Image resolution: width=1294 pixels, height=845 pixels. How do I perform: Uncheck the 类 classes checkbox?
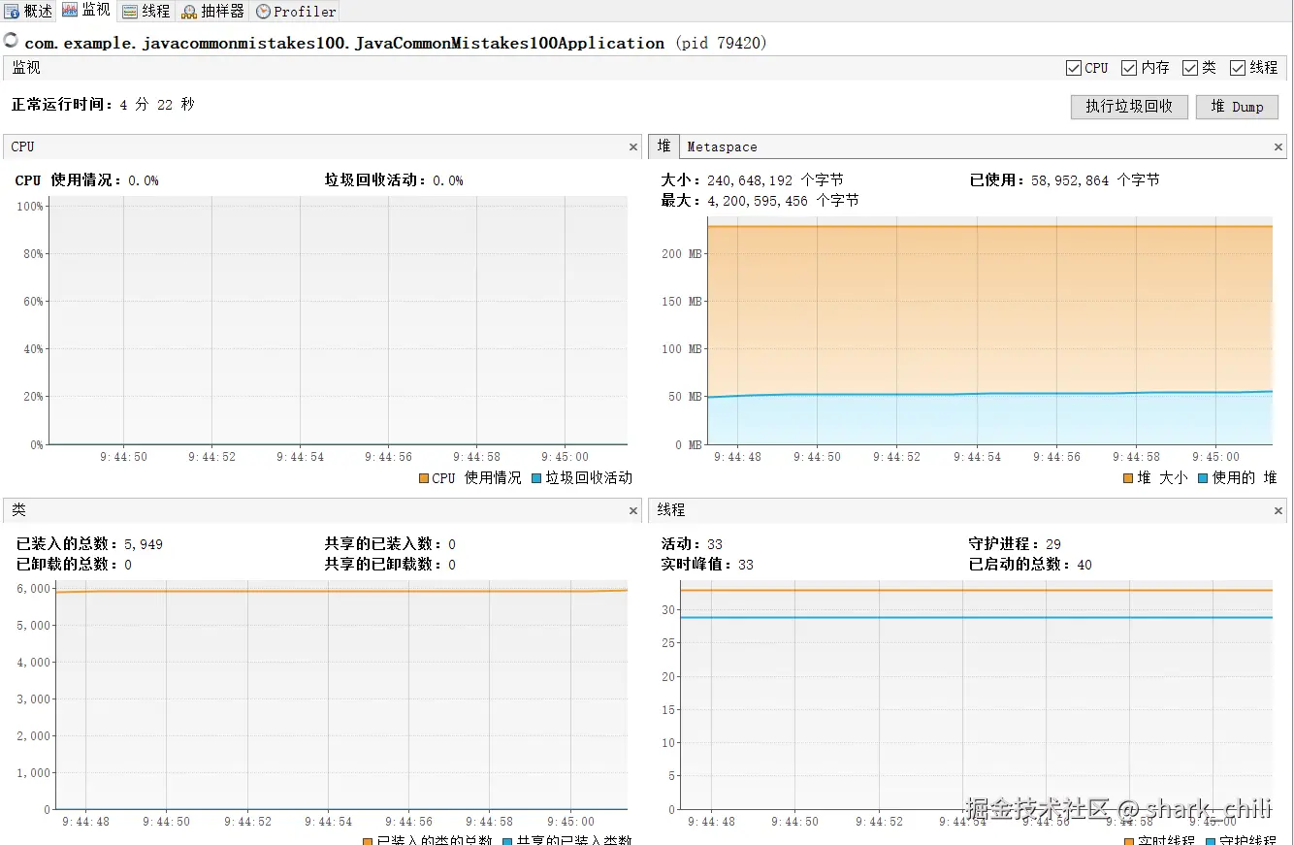coord(1189,68)
